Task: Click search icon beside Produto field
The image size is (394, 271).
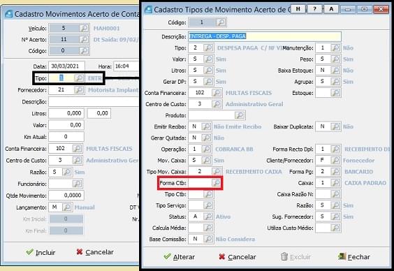Action: click(x=240, y=115)
